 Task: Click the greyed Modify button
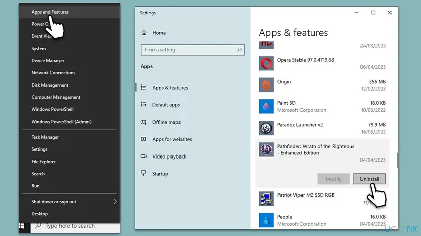tap(334, 179)
